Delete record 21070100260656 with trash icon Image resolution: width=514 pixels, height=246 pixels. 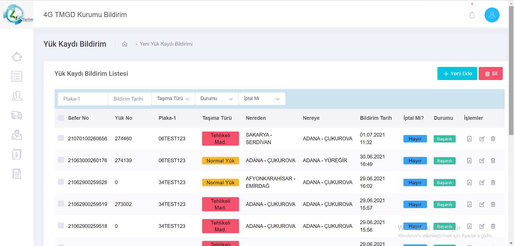pos(493,139)
